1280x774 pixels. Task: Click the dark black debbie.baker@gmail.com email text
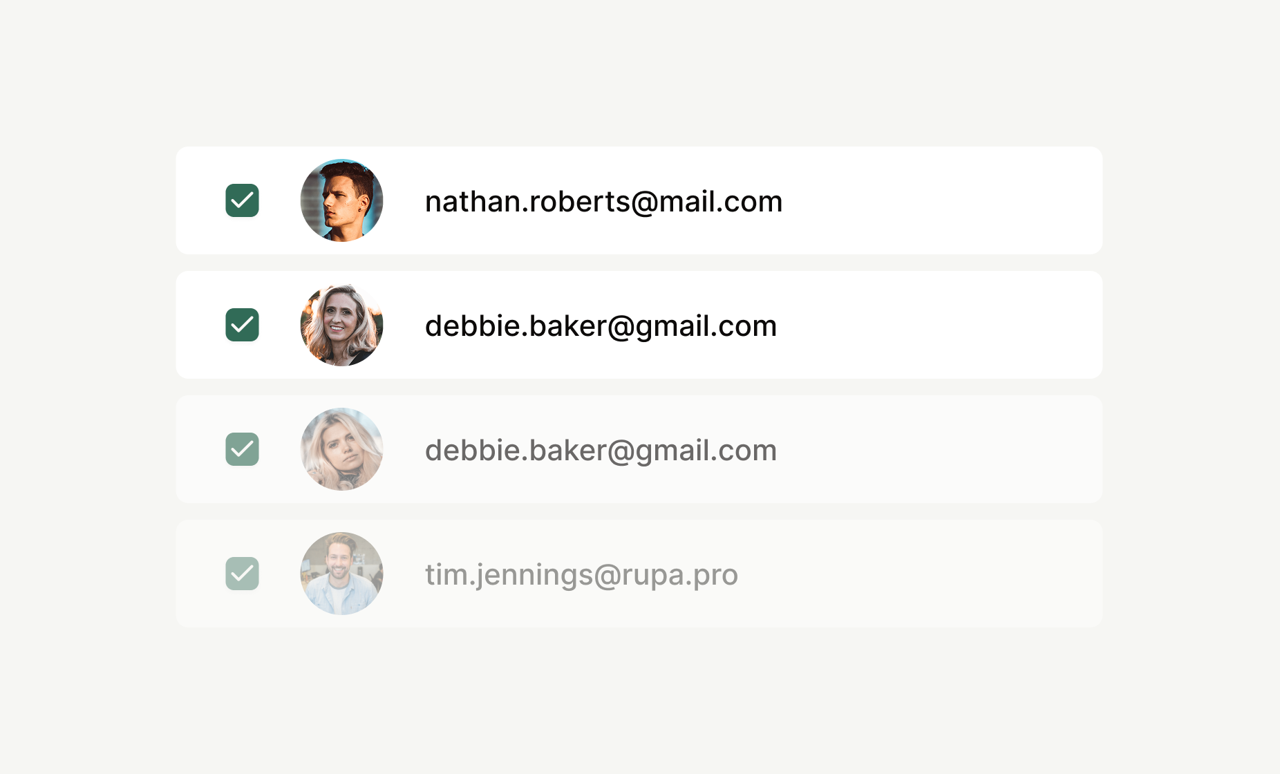(601, 326)
